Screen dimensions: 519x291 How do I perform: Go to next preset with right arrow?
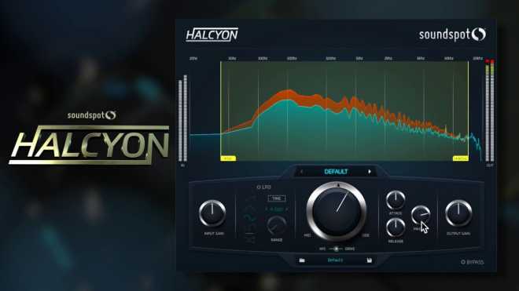click(x=370, y=172)
